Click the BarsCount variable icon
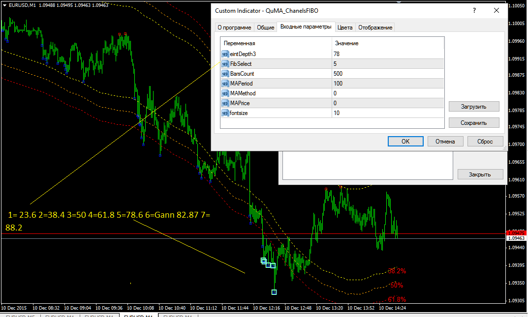This screenshot has width=528, height=317. pos(225,74)
